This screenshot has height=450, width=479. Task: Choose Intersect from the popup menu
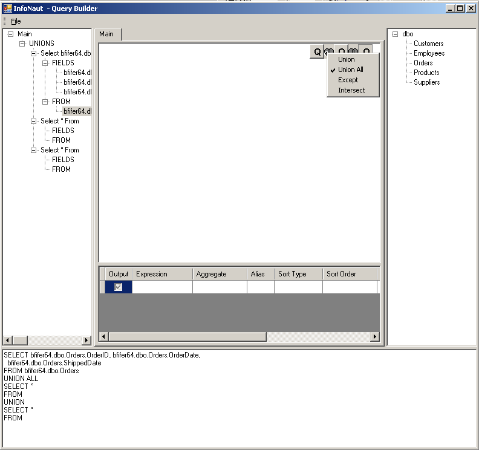(x=351, y=90)
